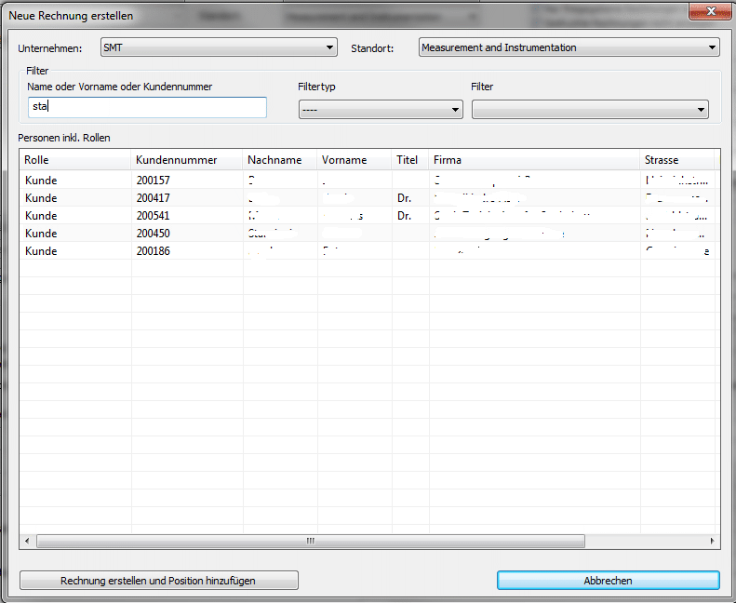
Task: Expand the Standort dropdown
Action: pos(569,48)
